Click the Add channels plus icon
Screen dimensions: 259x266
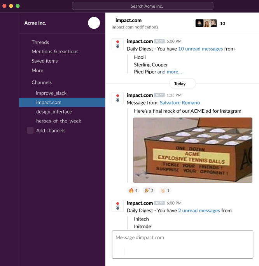30,131
